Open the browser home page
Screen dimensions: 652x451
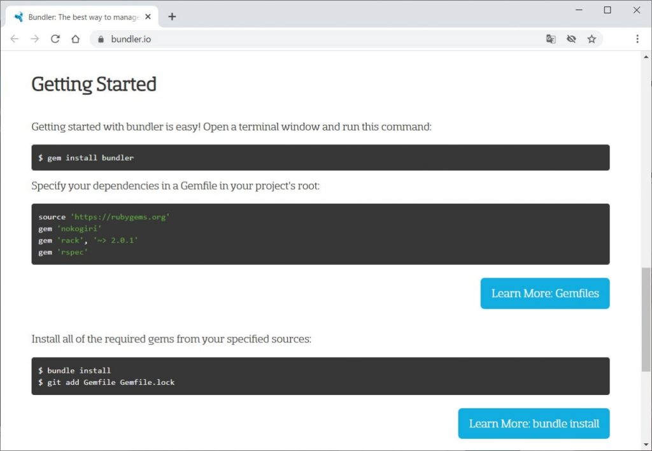75,39
